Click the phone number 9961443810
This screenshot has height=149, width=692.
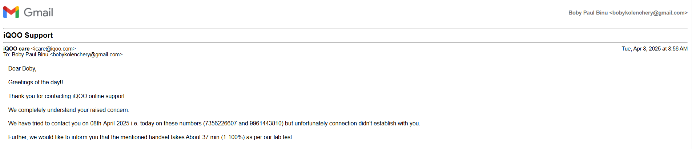pos(266,124)
